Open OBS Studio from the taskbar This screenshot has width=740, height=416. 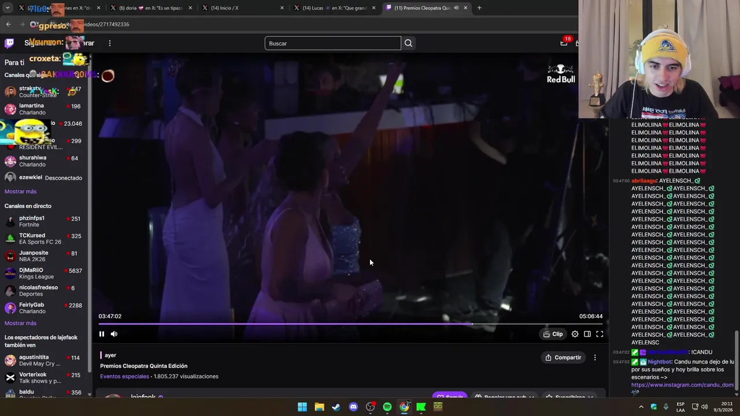point(371,407)
